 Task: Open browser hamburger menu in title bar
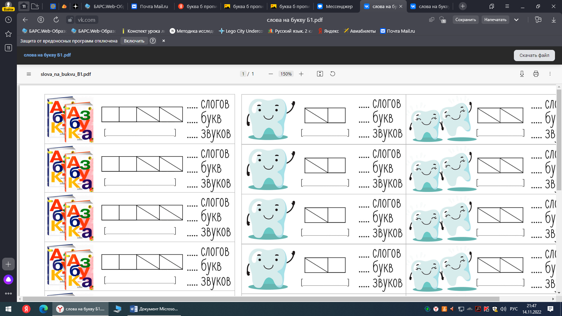pos(507,6)
